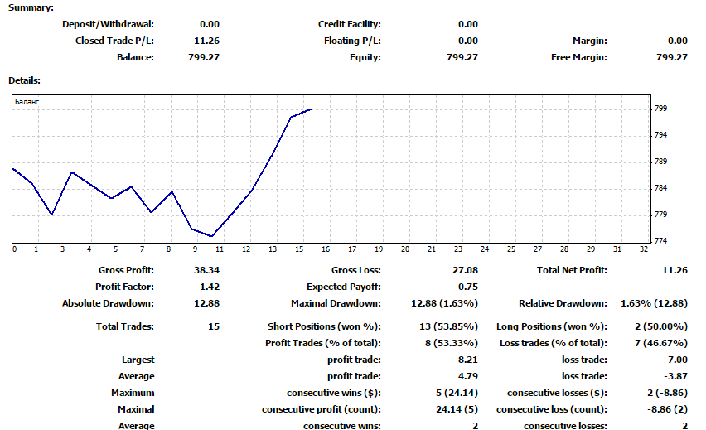Click the balance line's lowest point
Screen dimensions: 706x430
212,236
